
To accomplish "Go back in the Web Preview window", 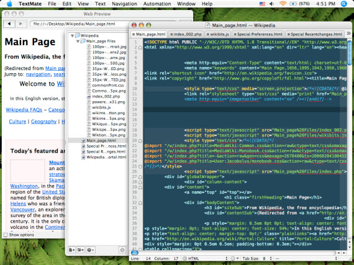I will pyautogui.click(x=9, y=24).
